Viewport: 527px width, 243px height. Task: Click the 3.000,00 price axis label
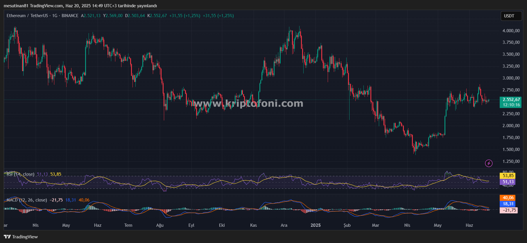click(x=511, y=78)
